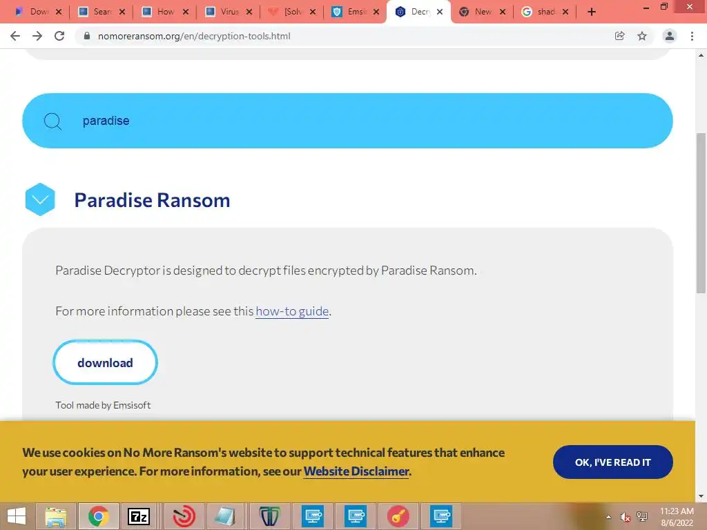Close the Dow tab

pyautogui.click(x=59, y=12)
